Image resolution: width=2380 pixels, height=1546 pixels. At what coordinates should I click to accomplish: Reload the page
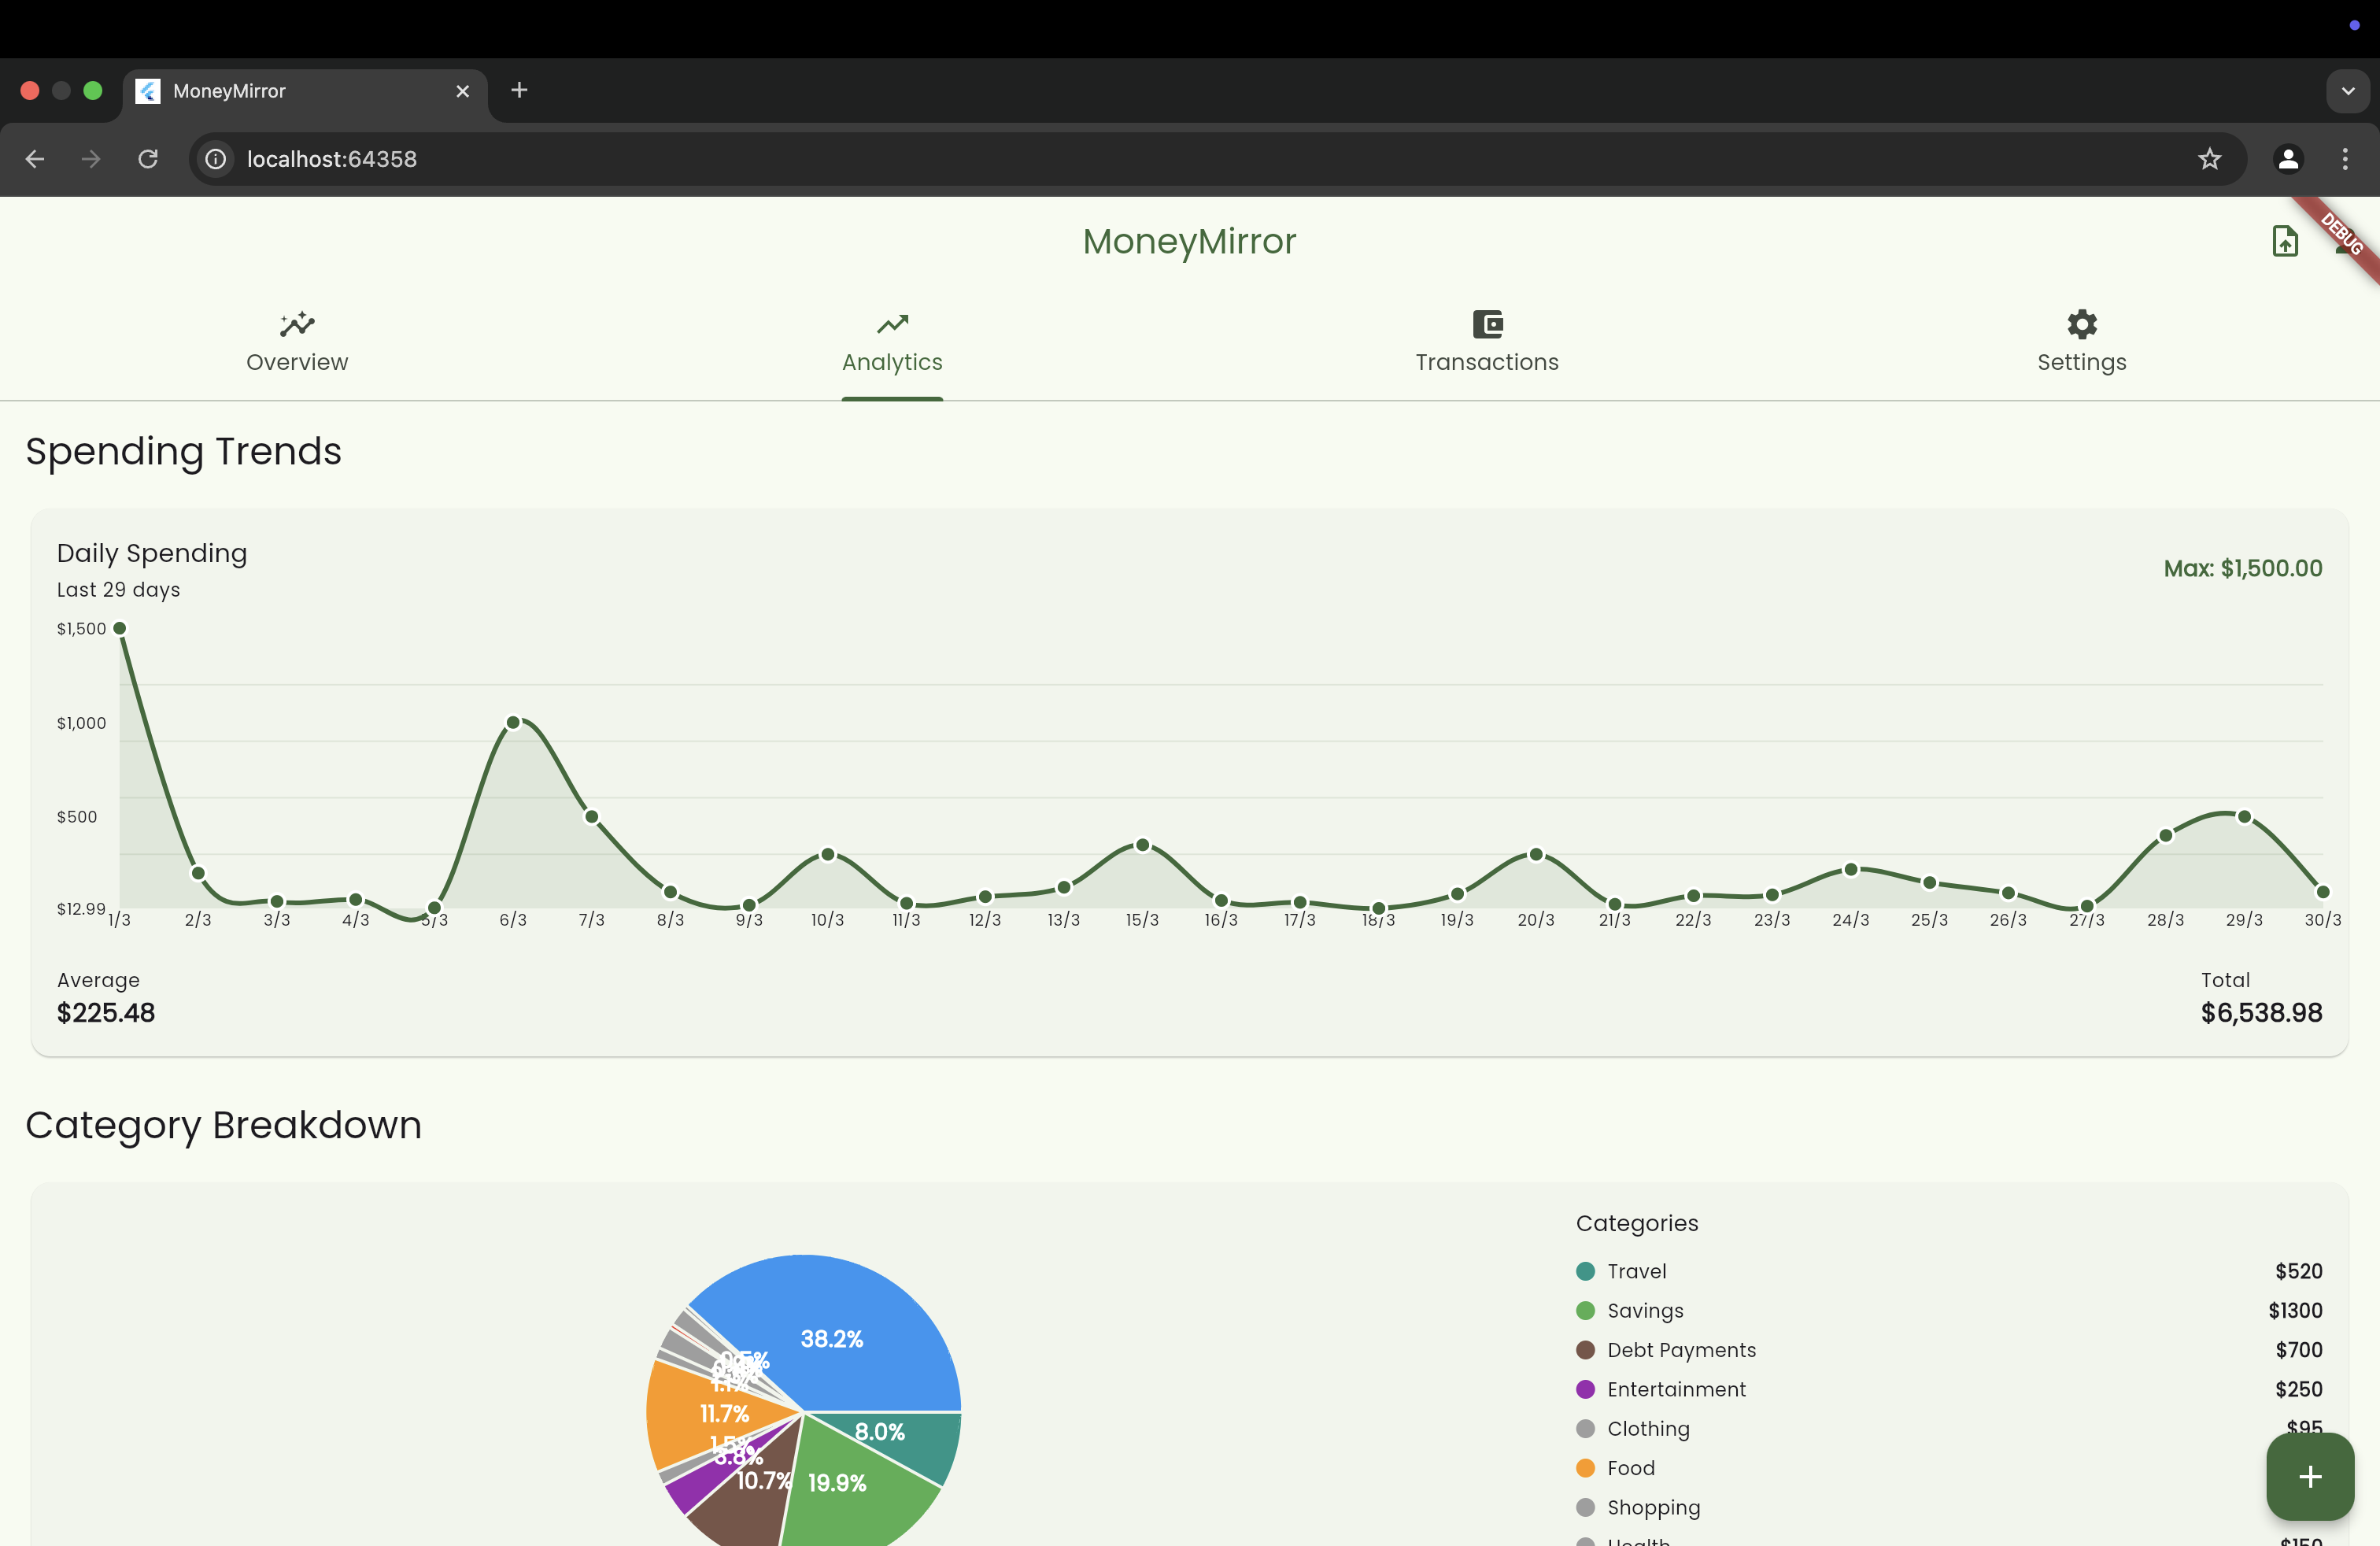[148, 159]
